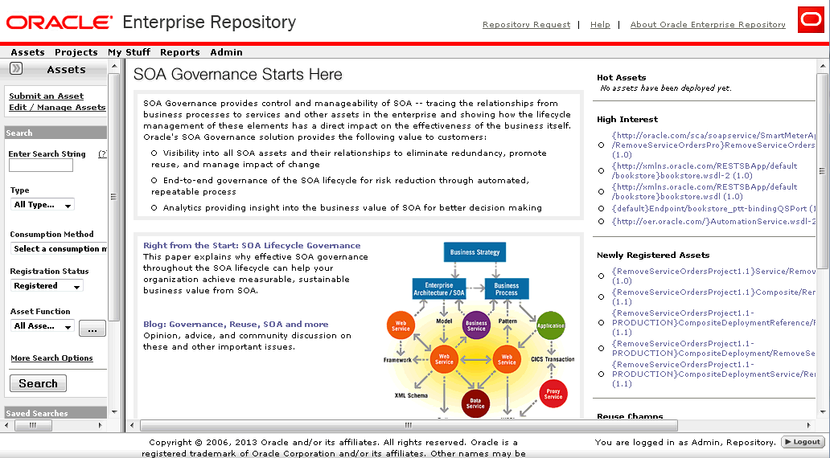
Task: Click the sidebar vertical scrollbar thumb
Action: [x=114, y=197]
